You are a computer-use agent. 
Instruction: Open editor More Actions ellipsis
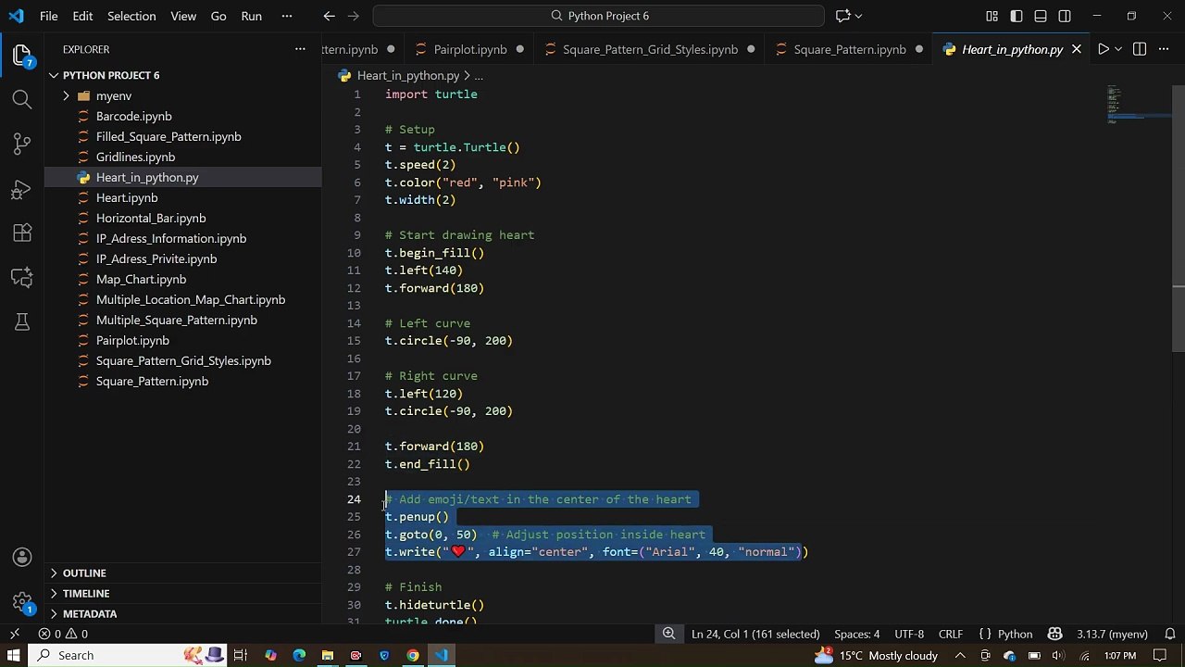click(x=1165, y=49)
